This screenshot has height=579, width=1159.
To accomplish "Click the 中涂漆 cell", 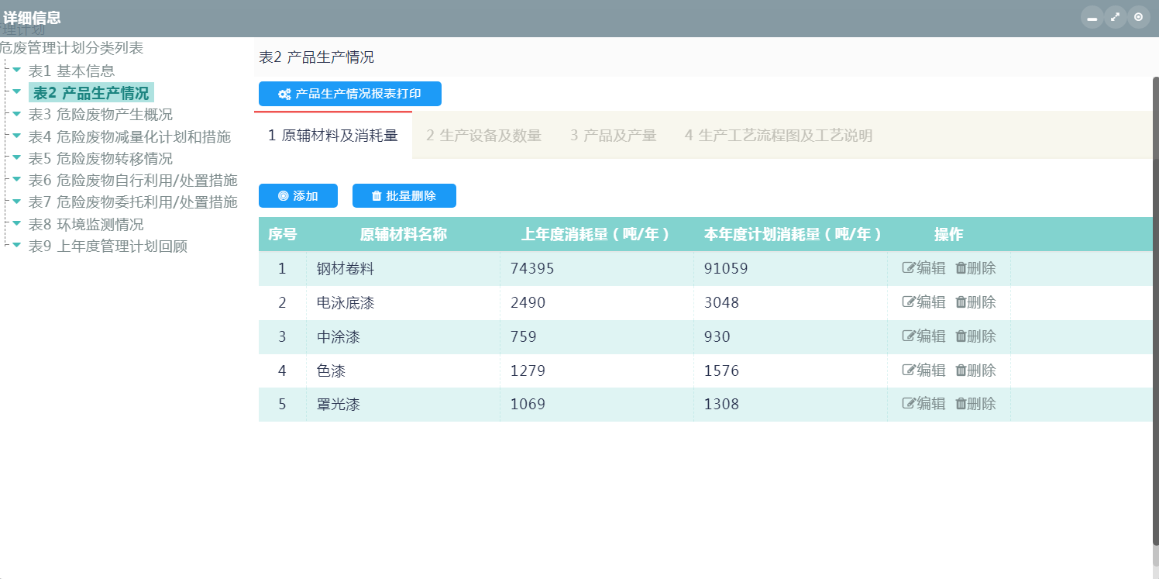I will 404,337.
